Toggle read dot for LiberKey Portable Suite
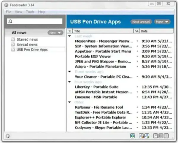This screenshot has width=178, height=143. [x=137, y=87]
